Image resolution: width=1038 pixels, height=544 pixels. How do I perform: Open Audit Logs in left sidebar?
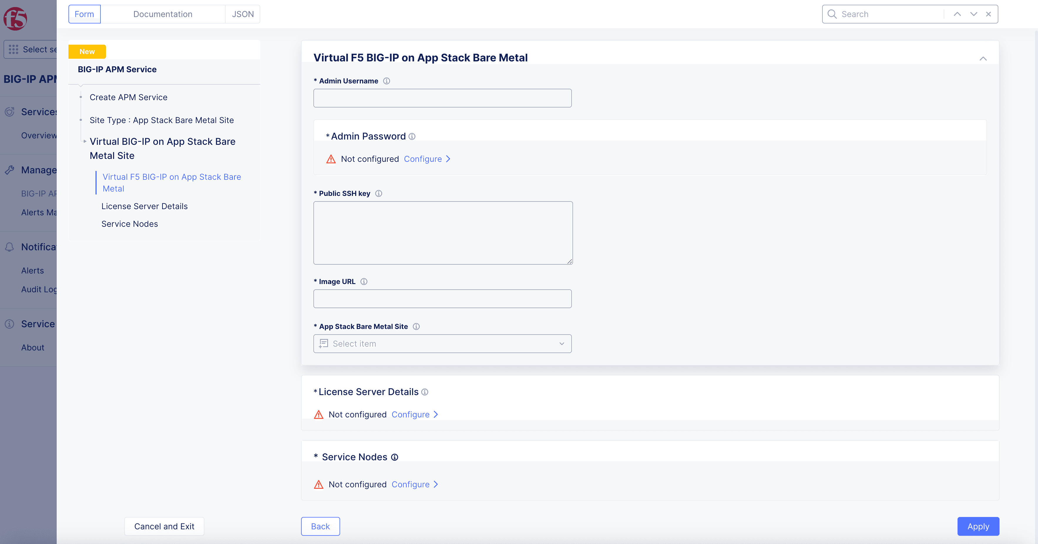(39, 289)
